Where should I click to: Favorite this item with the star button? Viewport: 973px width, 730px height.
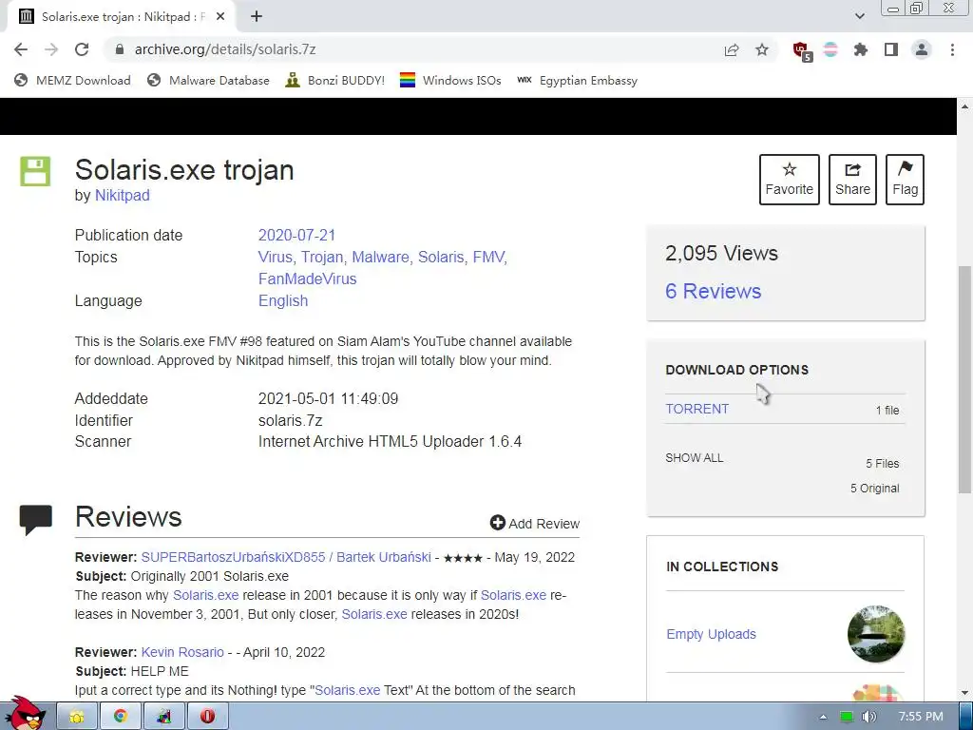(789, 180)
